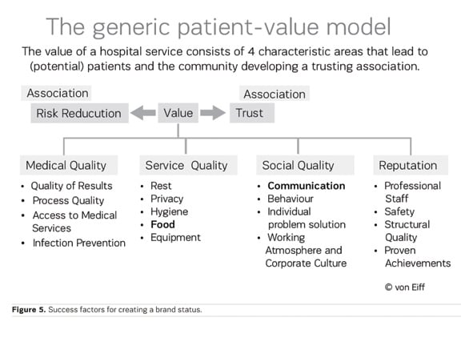Click the Quality of Results item
The width and height of the screenshot is (473, 346).
(71, 186)
